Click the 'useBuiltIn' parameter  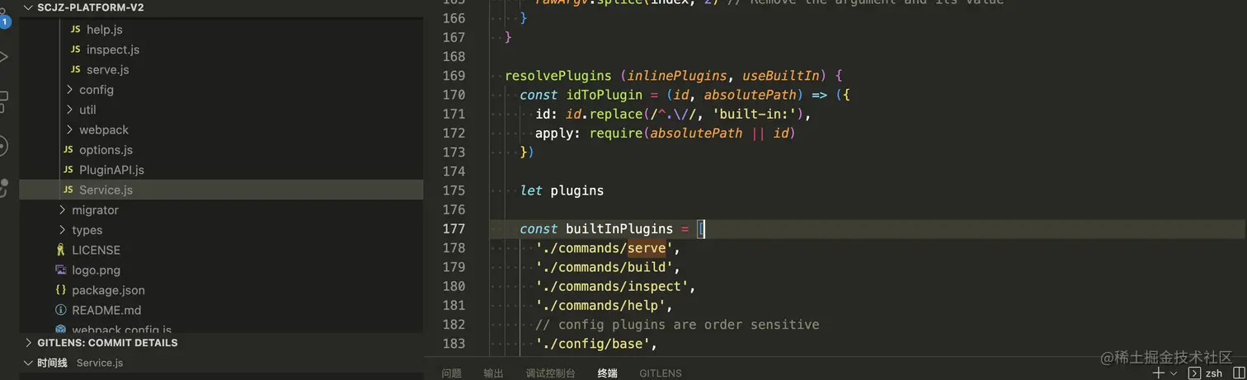click(781, 76)
